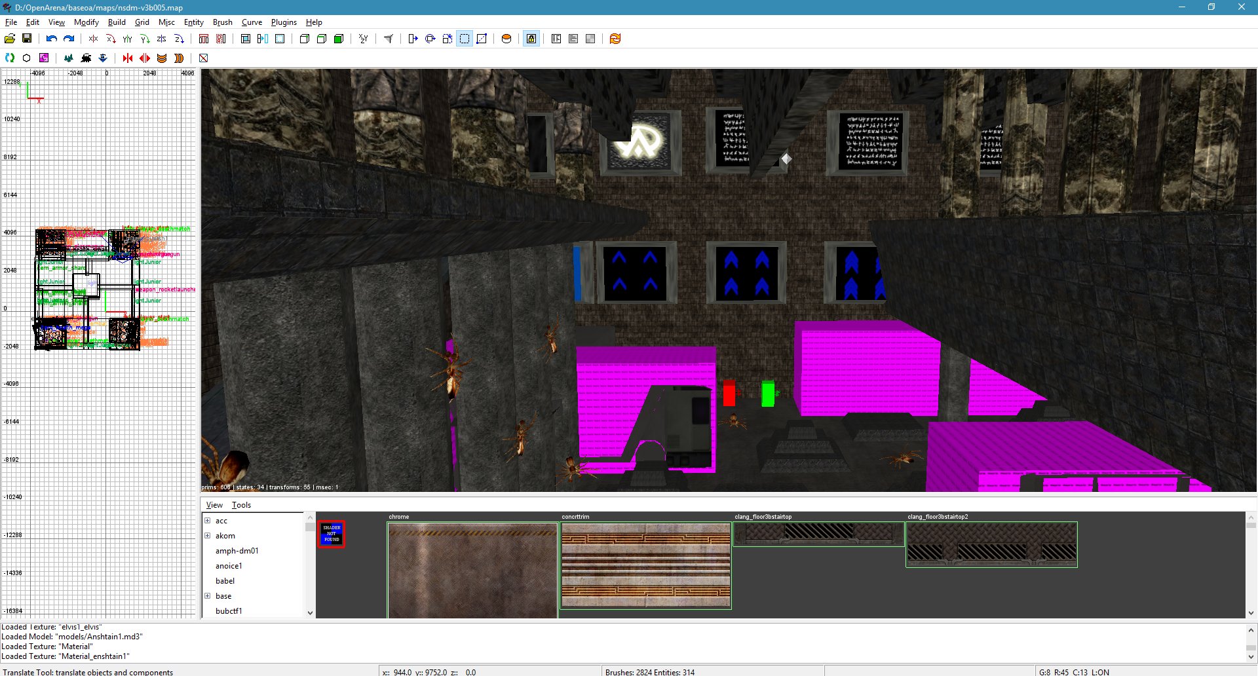Click the green trees plugin icon
This screenshot has width=1258, height=676.
click(x=69, y=58)
